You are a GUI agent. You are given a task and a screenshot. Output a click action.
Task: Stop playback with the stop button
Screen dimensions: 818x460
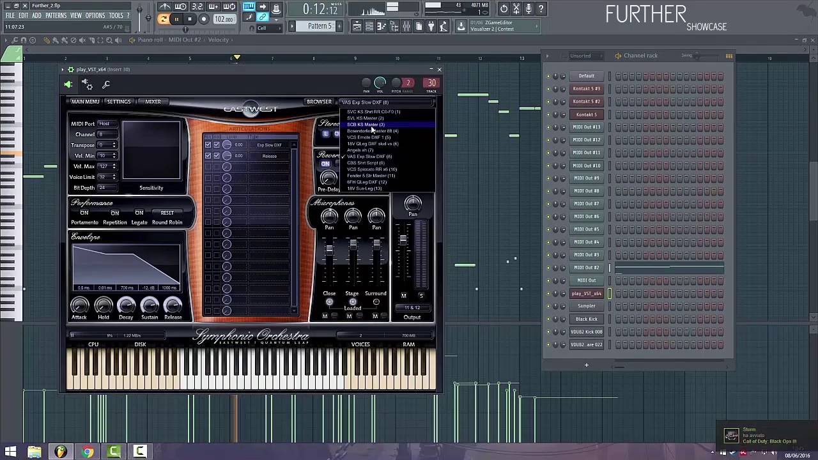190,19
